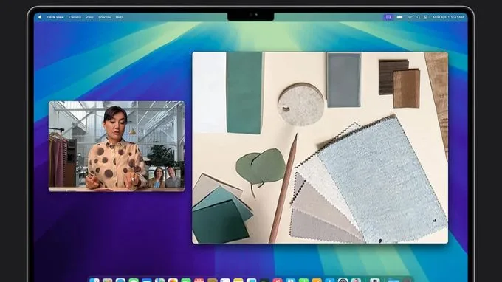Click the date and time in menu bar
Image resolution: width=502 pixels, height=282 pixels.
(448, 17)
